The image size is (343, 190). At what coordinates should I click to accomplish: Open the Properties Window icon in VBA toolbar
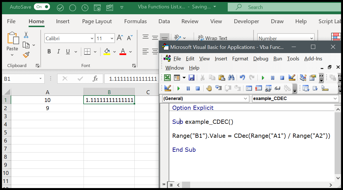(313, 78)
